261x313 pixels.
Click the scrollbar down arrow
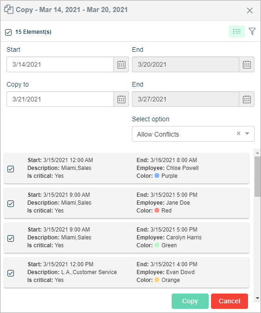(x=257, y=298)
